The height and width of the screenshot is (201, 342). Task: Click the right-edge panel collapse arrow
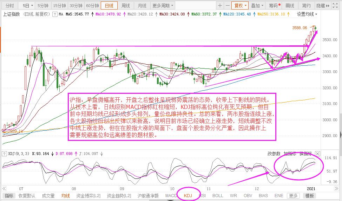pyautogui.click(x=341, y=135)
